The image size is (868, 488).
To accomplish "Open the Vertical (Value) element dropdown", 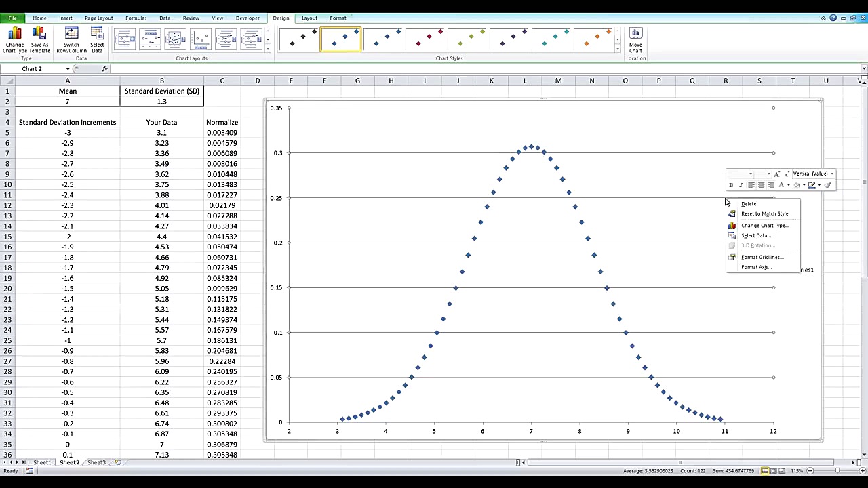I will [832, 174].
